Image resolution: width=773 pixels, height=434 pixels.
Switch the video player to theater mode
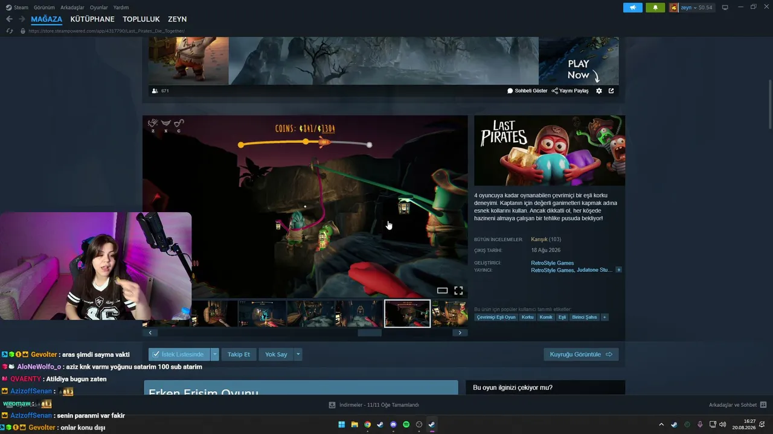442,291
